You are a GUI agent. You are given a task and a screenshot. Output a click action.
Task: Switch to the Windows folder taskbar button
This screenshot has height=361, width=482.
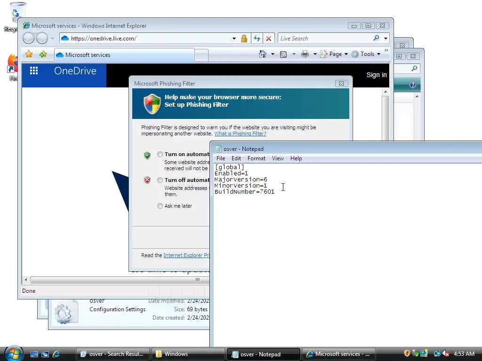(188, 354)
